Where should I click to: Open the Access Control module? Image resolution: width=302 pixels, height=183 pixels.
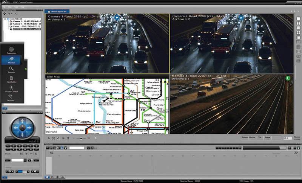(11, 89)
